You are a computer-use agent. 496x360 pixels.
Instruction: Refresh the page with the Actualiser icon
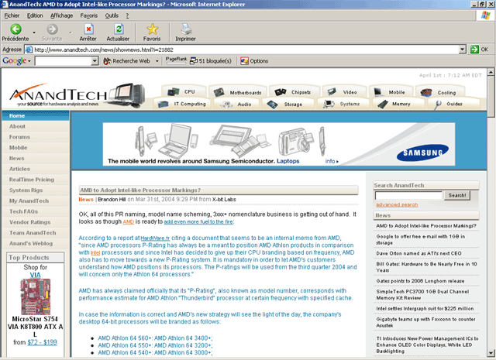click(119, 29)
